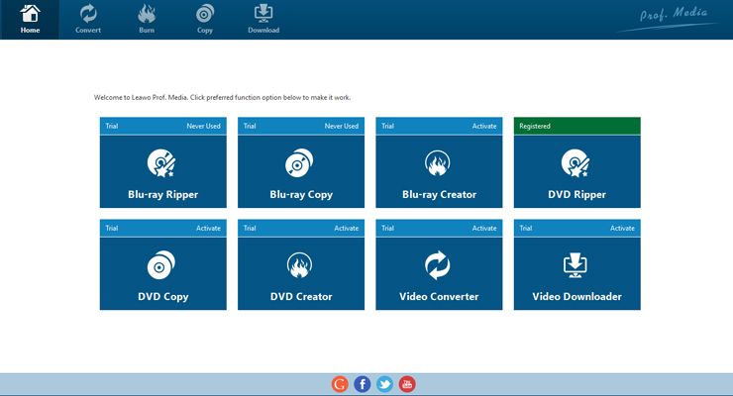Image resolution: width=733 pixels, height=396 pixels.
Task: Switch to the Burn tab
Action: click(147, 20)
